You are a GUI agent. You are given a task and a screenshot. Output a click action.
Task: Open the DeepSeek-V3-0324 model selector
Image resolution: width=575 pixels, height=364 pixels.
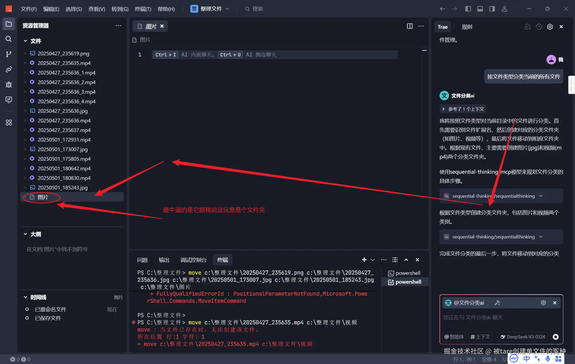pyautogui.click(x=522, y=337)
